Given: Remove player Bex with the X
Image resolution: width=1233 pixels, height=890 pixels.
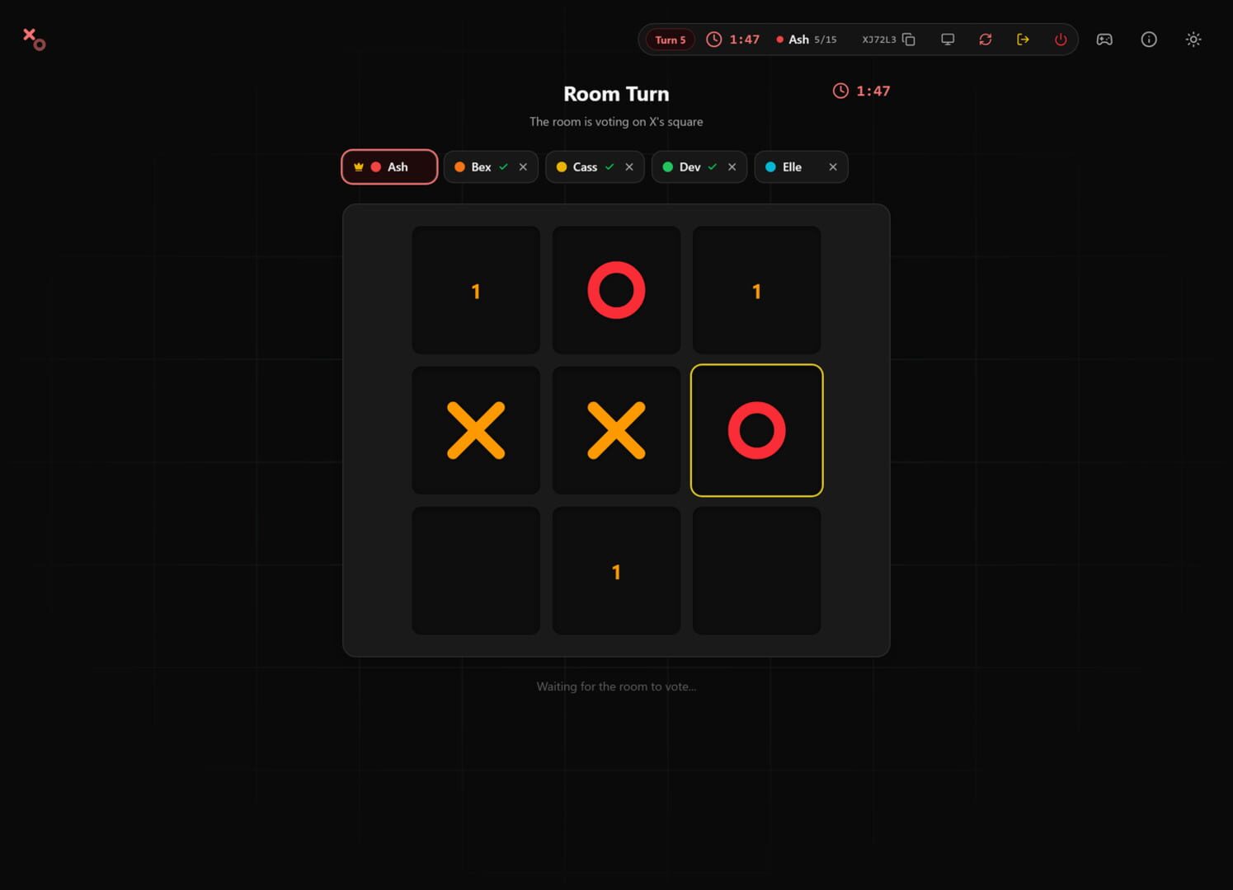Looking at the screenshot, I should pyautogui.click(x=523, y=166).
